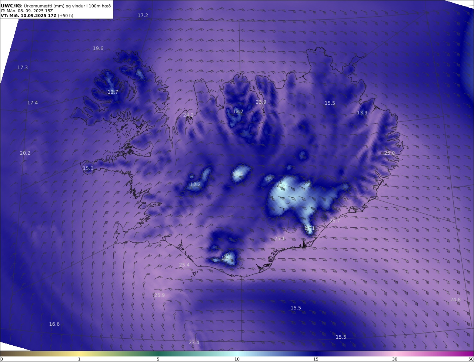The image size is (474, 362).
Task: Click the 15.0 value label
Action: point(88,168)
